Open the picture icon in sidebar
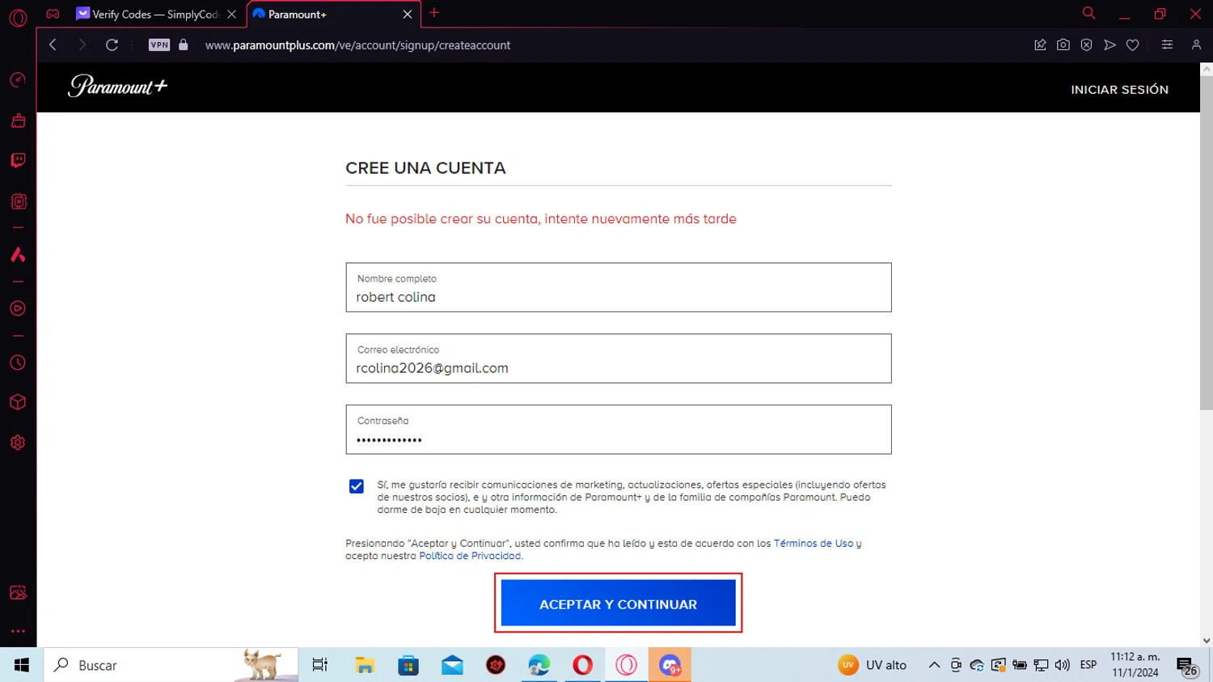The width and height of the screenshot is (1213, 682). (x=18, y=593)
